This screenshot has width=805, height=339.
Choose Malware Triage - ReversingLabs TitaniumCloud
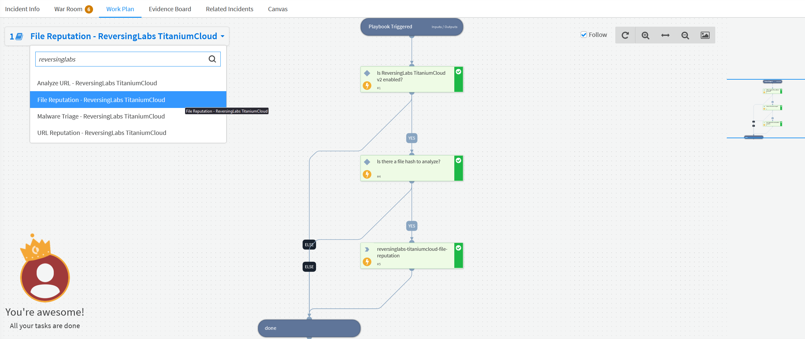[x=128, y=116]
